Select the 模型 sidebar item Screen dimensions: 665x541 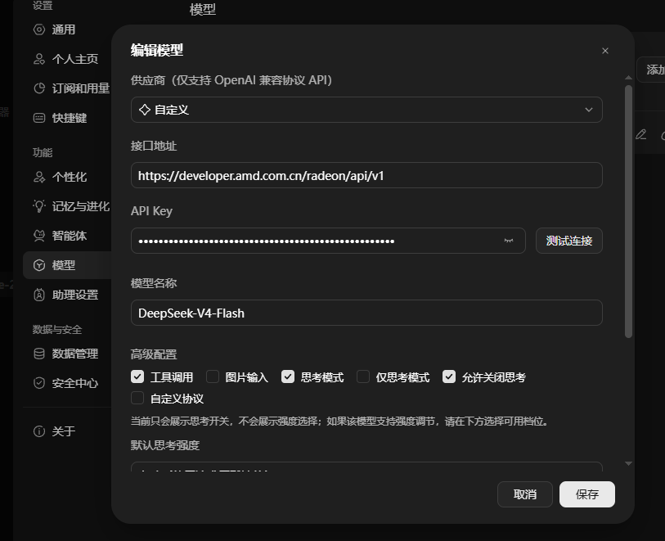click(x=68, y=265)
